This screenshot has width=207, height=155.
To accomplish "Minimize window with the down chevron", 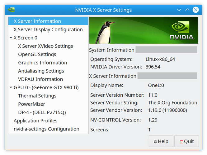I will [x=179, y=10].
